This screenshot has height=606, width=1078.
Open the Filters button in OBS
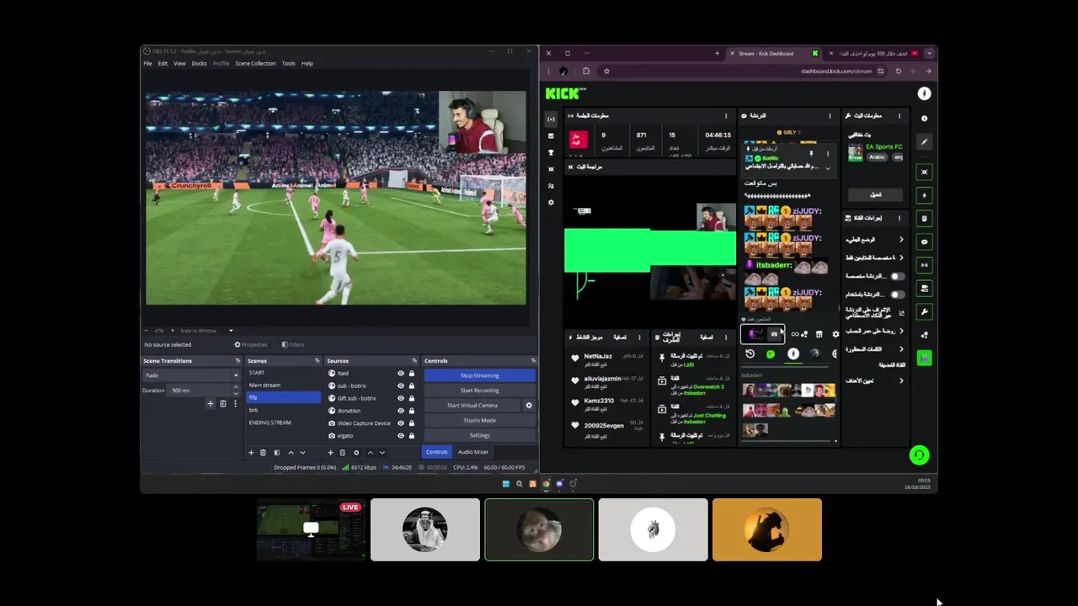(x=293, y=344)
